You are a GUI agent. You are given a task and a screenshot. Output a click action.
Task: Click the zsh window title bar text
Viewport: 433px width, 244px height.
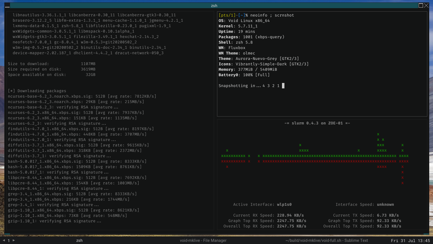click(x=214, y=6)
